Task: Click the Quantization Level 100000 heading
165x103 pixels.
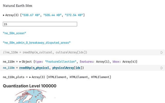Action: (29, 86)
